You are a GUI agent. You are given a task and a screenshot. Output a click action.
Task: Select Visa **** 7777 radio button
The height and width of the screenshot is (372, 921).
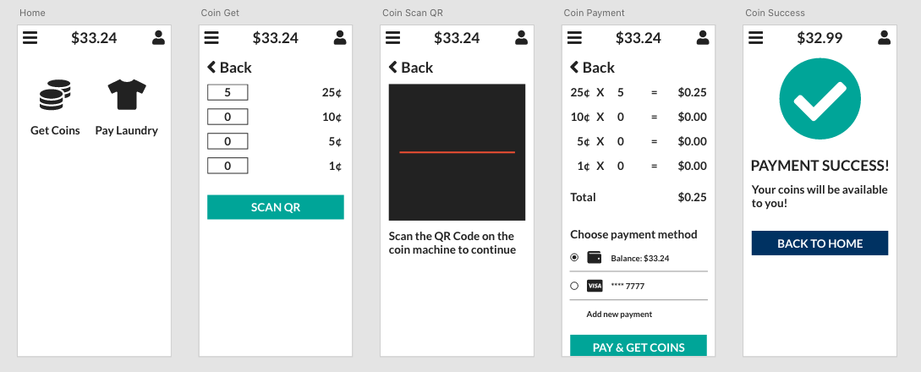574,286
